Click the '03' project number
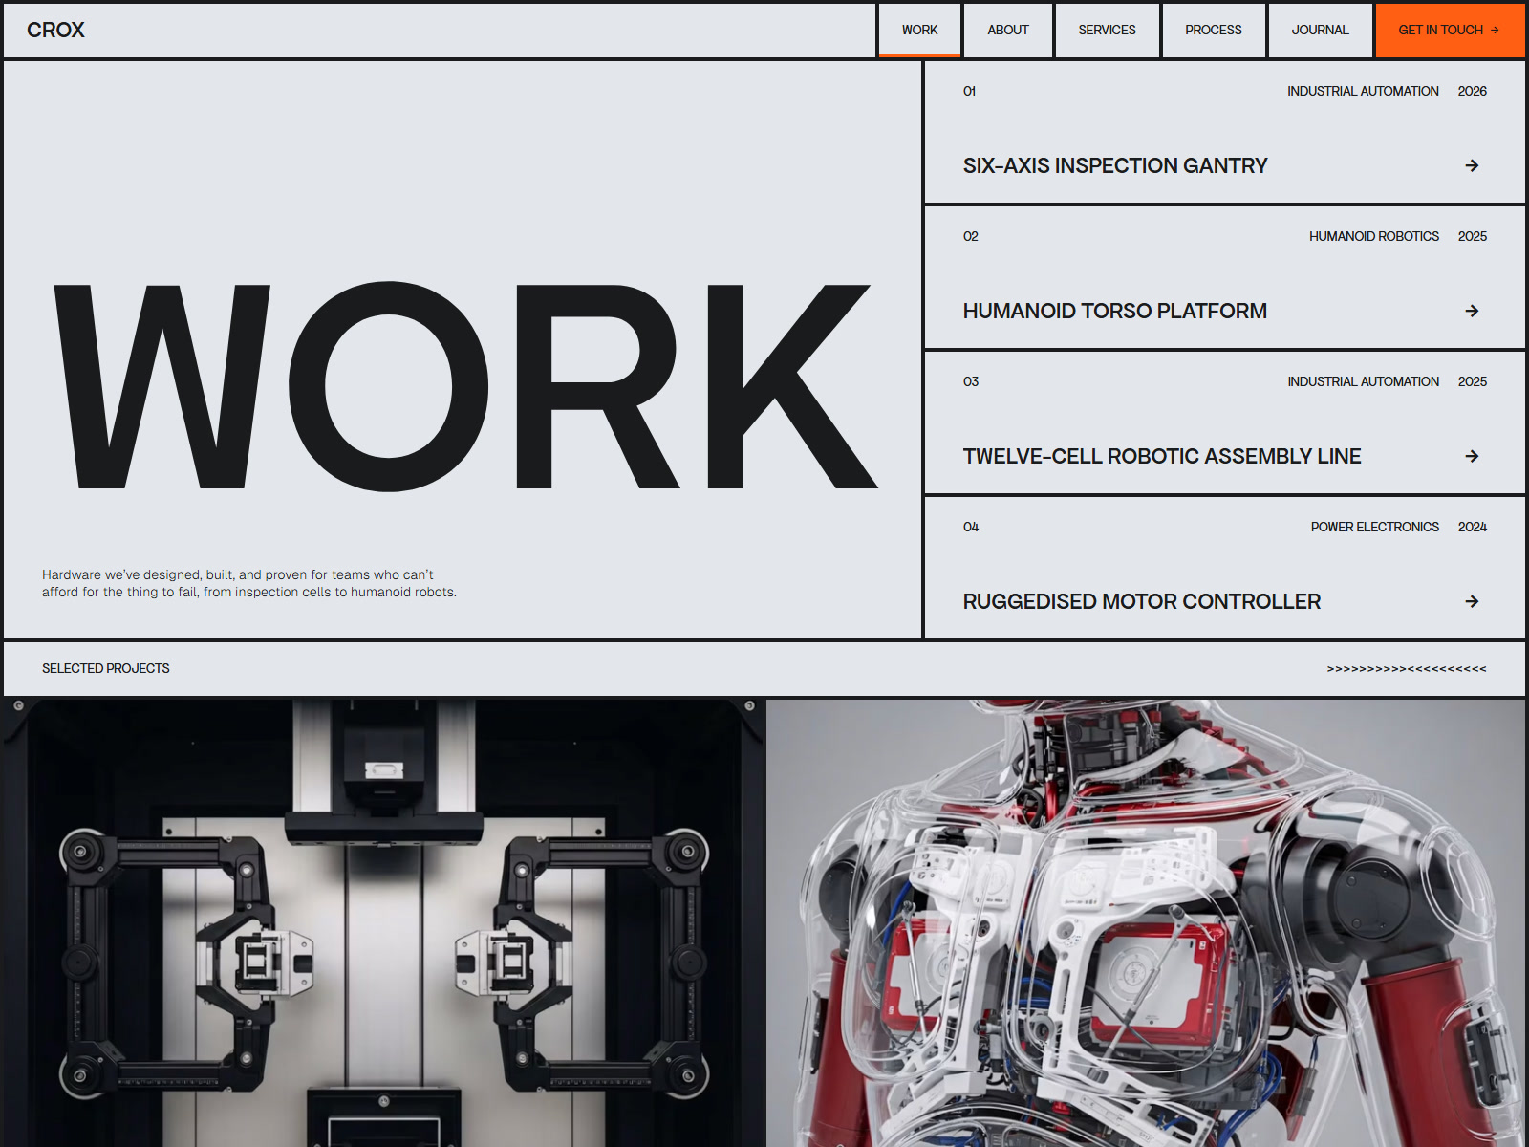 [x=971, y=381]
